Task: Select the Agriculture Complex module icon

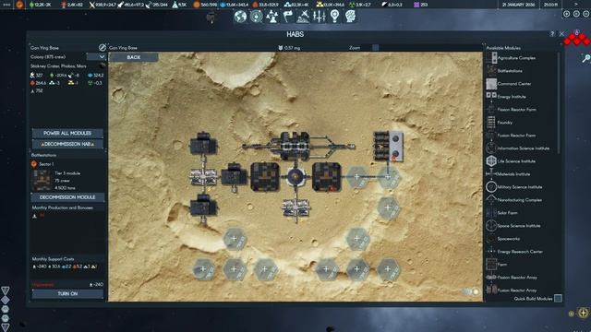Action: [x=491, y=58]
